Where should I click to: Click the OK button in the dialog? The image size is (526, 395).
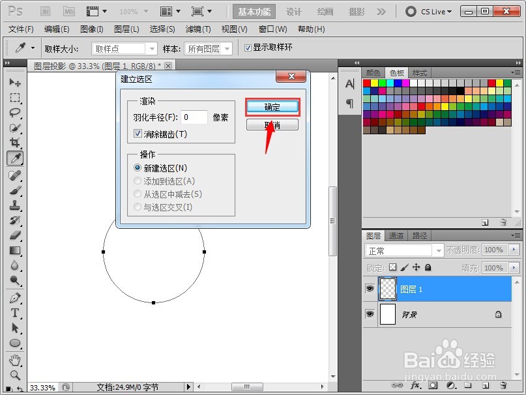click(272, 107)
